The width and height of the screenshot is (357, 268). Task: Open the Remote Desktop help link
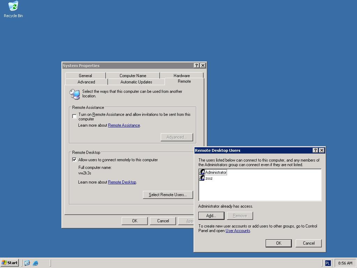tap(122, 182)
